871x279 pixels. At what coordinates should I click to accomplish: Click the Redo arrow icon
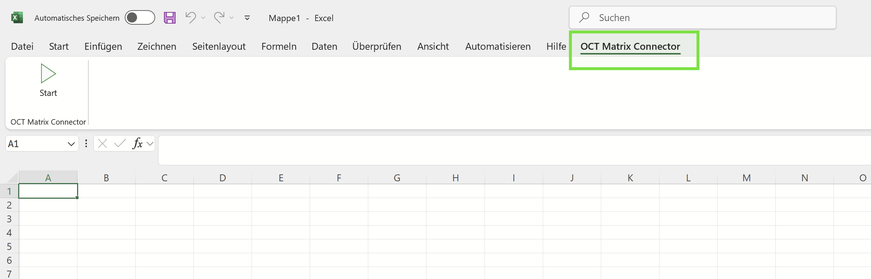(x=219, y=17)
